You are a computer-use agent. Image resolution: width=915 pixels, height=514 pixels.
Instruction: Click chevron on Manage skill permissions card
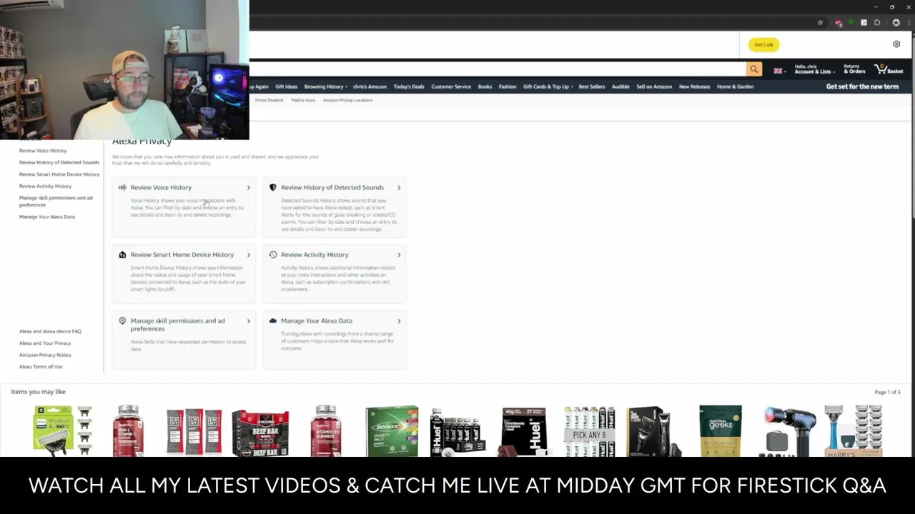[249, 321]
